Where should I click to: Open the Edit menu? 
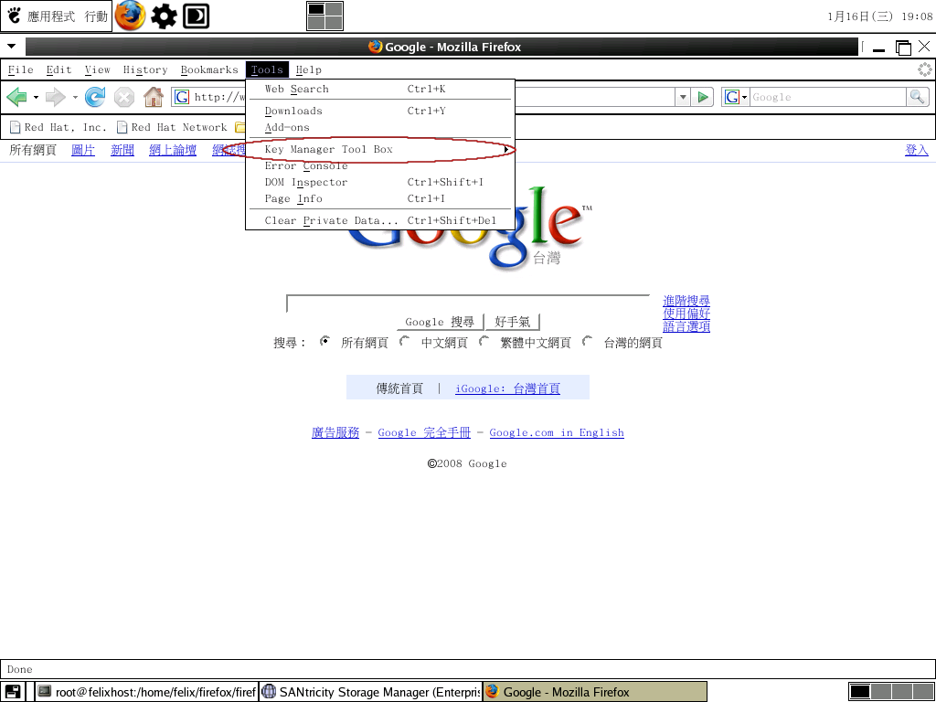59,69
